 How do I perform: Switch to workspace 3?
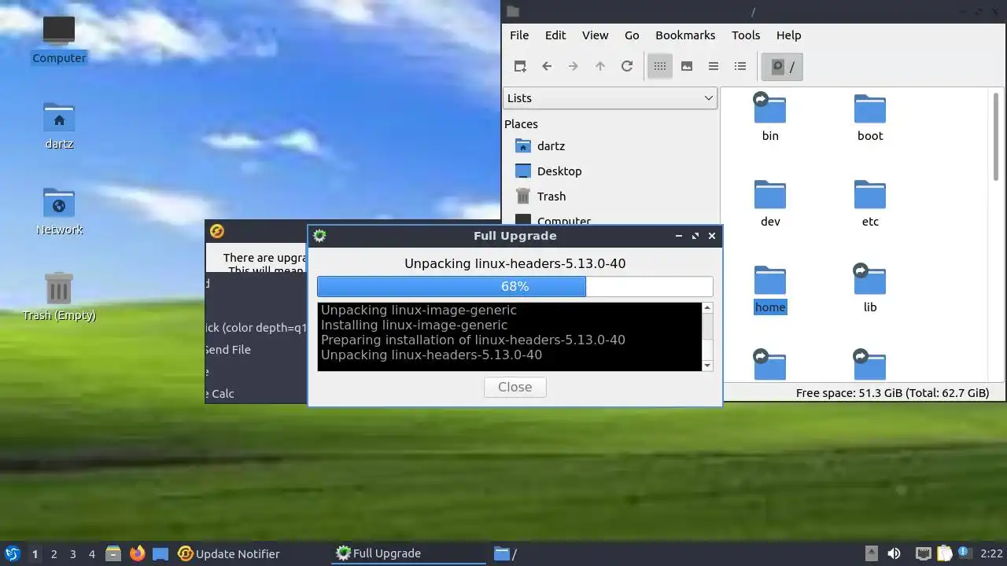[x=72, y=554]
